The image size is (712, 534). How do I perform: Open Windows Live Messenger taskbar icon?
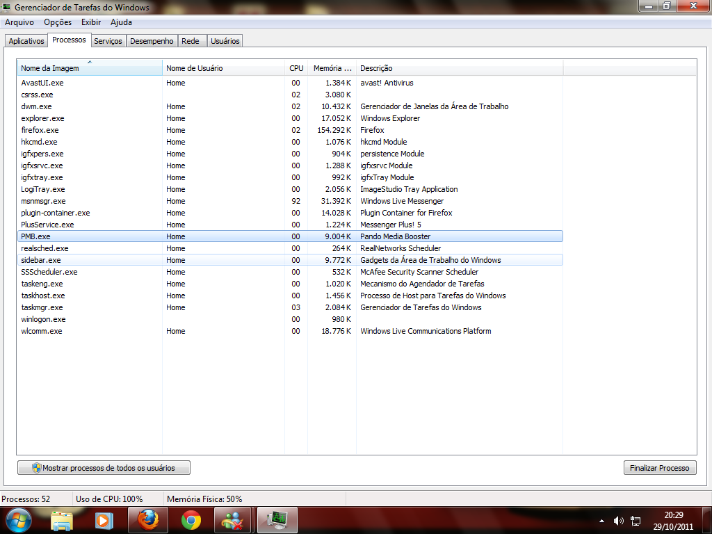[233, 520]
